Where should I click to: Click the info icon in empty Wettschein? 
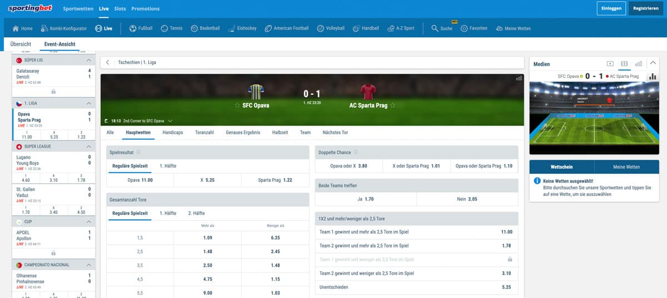[x=537, y=181]
